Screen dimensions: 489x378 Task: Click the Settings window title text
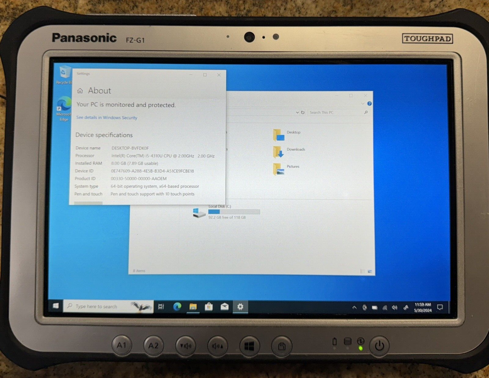[x=83, y=74]
